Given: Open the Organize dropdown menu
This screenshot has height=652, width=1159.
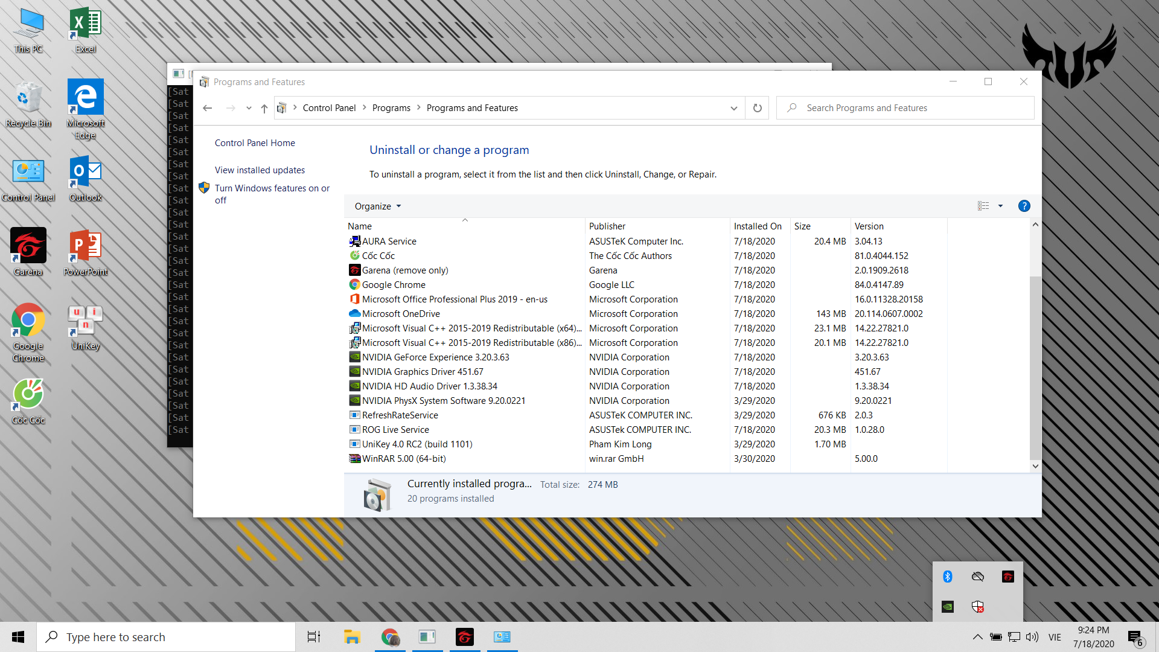Looking at the screenshot, I should coord(378,206).
